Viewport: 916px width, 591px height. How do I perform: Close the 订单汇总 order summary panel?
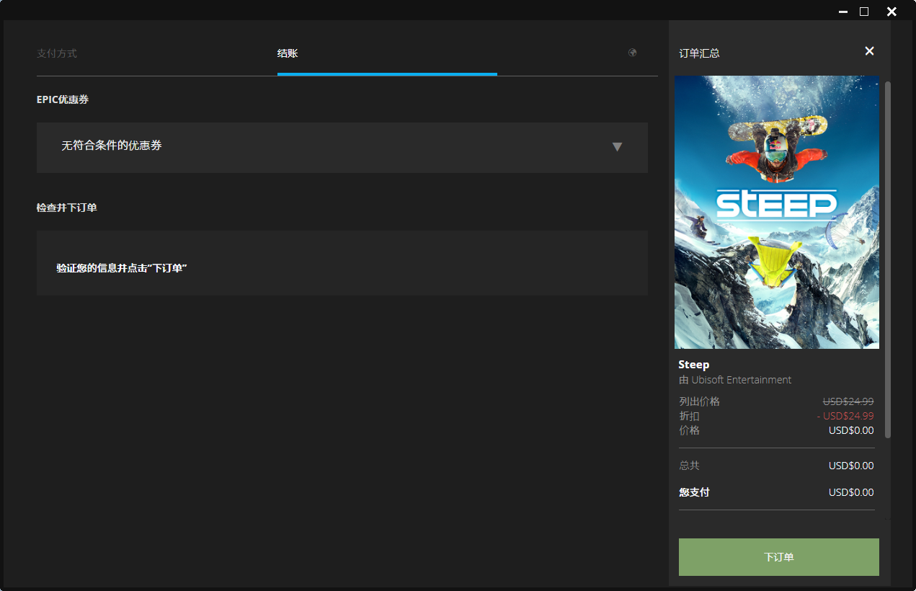click(x=869, y=51)
